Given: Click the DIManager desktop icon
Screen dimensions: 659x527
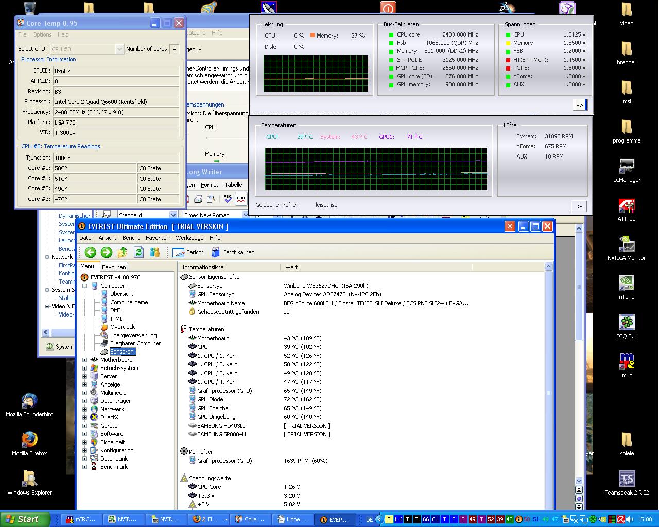Looking at the screenshot, I should click(627, 170).
